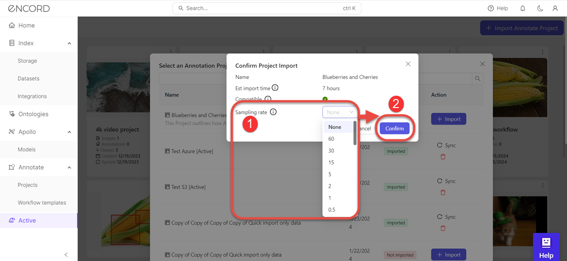Delete the Test S3 project with trash icon
Image resolution: width=567 pixels, height=261 pixels.
point(443,192)
